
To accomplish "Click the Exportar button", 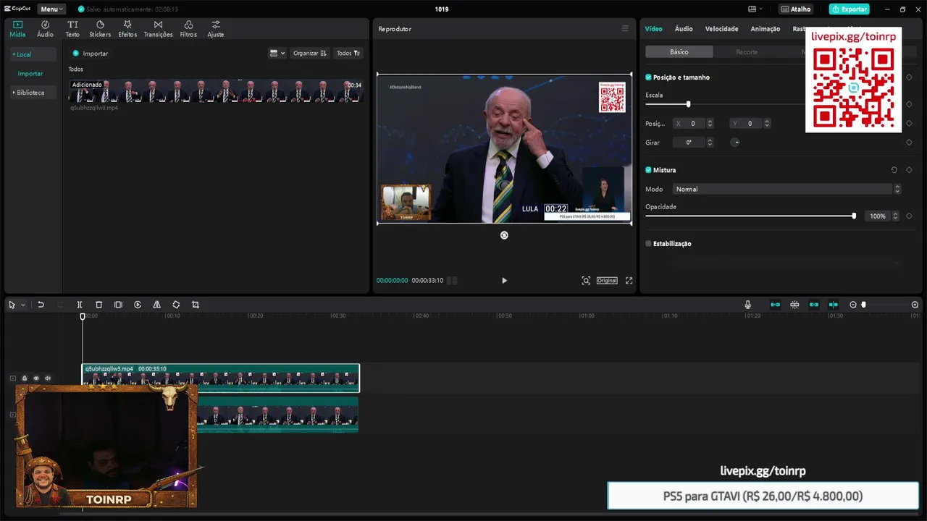I will tap(849, 9).
